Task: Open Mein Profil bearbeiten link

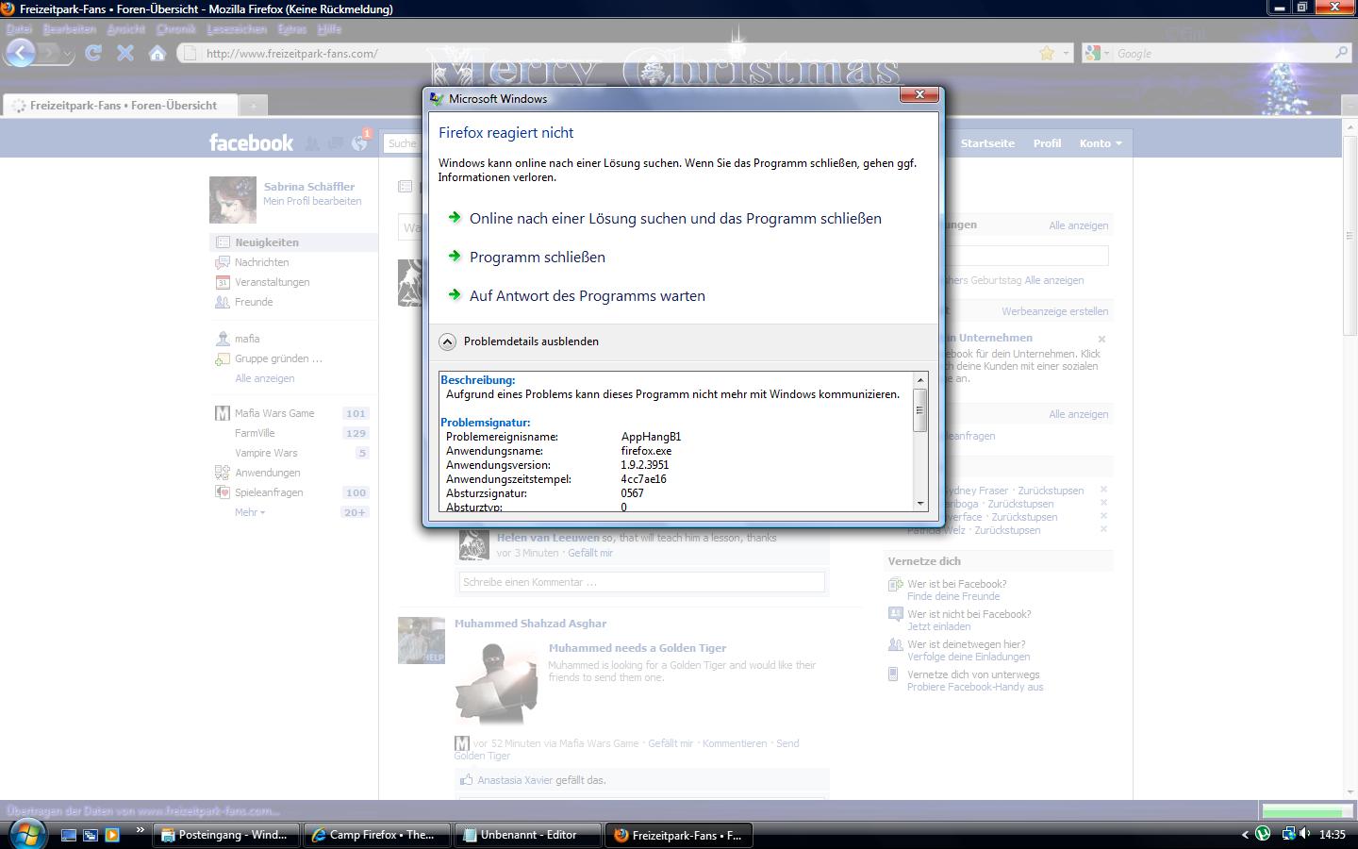Action: click(312, 201)
